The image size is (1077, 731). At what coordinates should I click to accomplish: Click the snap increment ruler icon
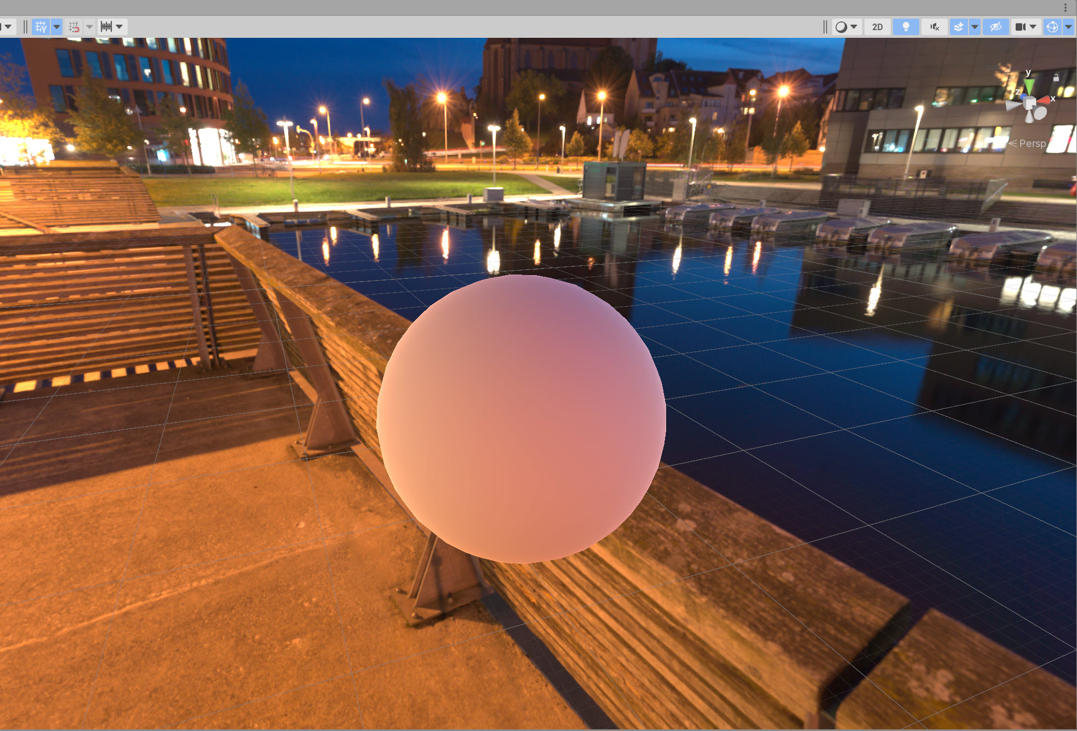(106, 26)
